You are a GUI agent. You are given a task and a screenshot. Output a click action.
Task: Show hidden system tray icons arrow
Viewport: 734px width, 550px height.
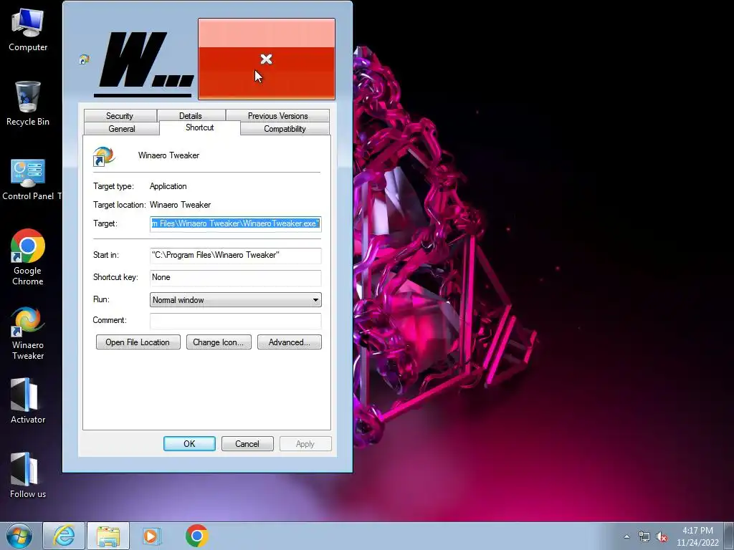pos(626,536)
